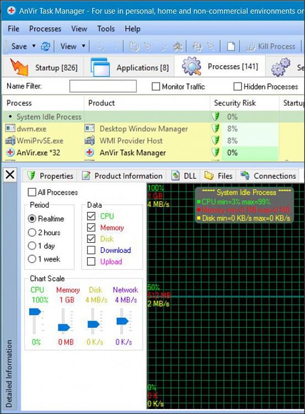The image size is (305, 414).
Task: Switch to the Connections tab
Action: 268,176
